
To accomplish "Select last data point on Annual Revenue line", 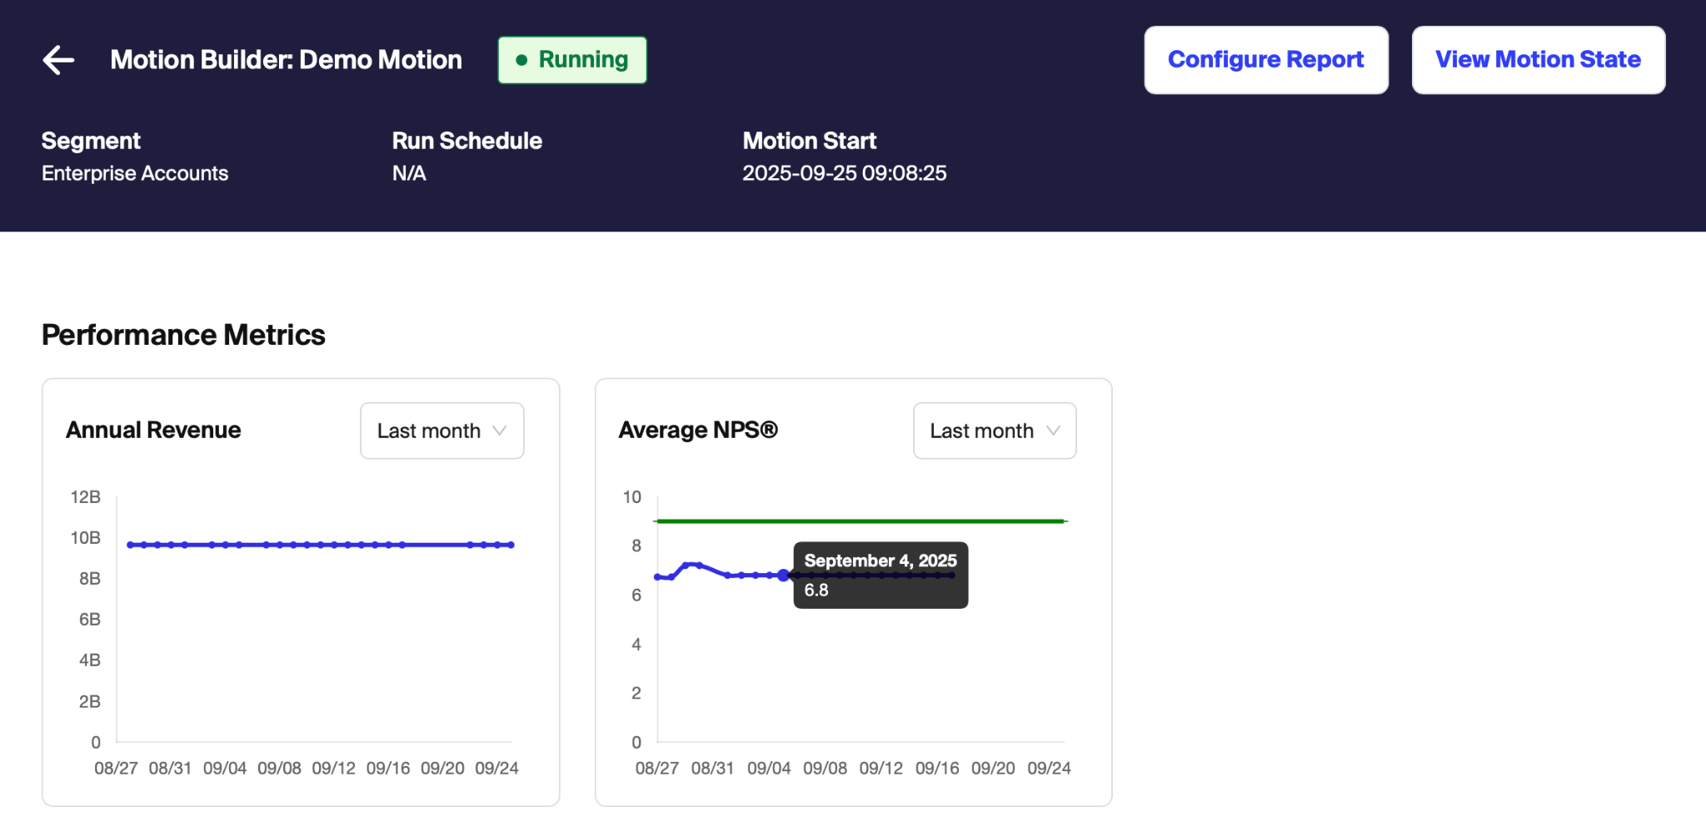I will [x=511, y=545].
